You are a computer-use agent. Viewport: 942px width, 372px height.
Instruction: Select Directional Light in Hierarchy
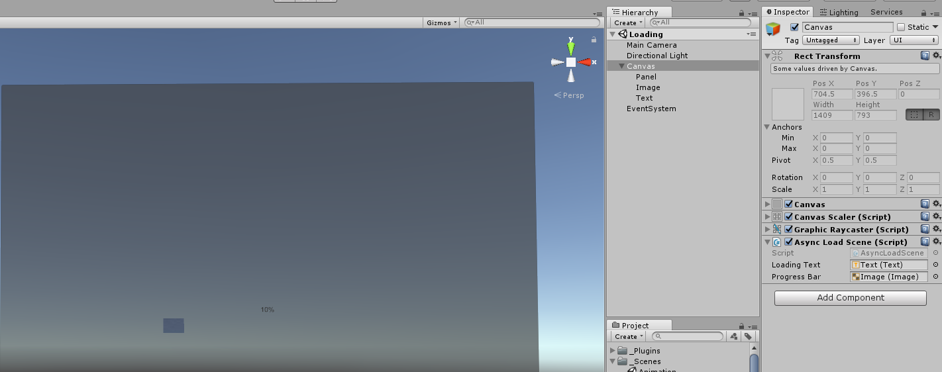coord(657,56)
